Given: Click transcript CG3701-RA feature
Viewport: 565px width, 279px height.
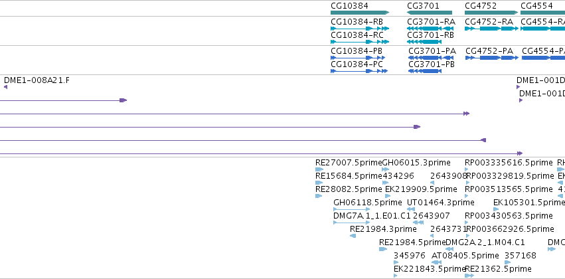Looking at the screenshot, I should pyautogui.click(x=429, y=29).
